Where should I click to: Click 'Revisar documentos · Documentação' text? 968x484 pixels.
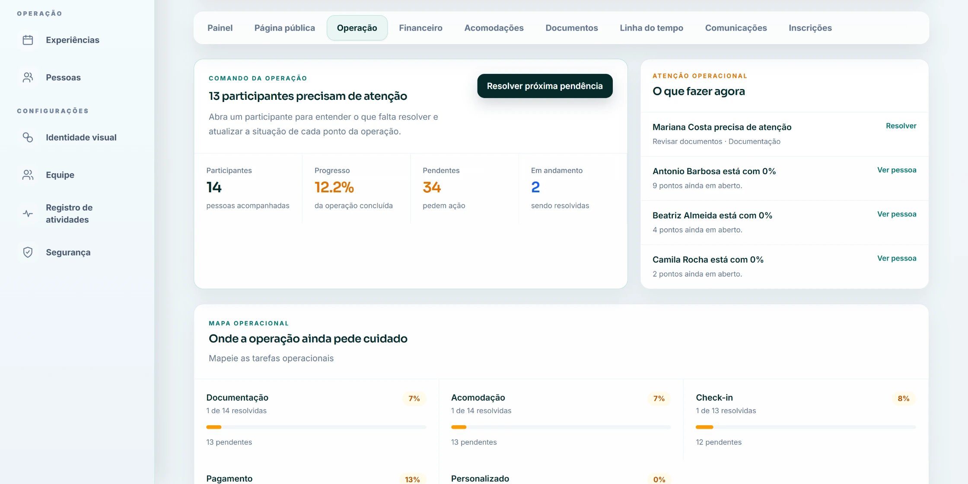click(x=716, y=141)
